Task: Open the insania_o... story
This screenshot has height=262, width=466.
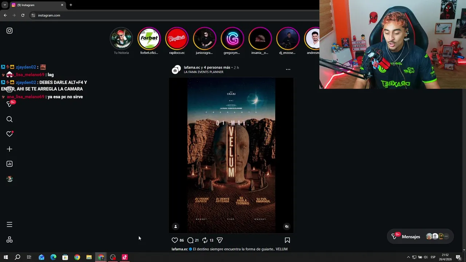Action: (x=260, y=41)
